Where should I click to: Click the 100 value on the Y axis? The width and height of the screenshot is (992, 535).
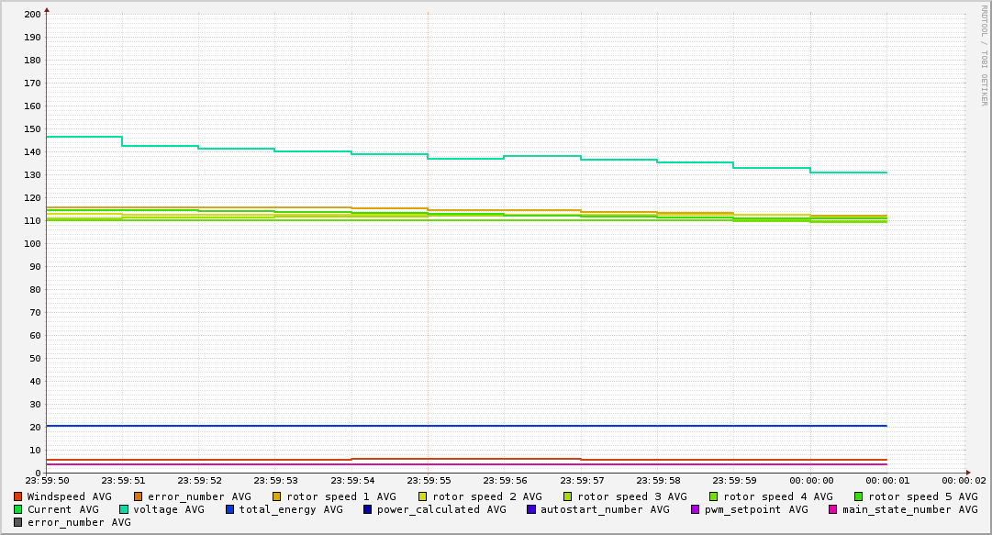(31, 243)
